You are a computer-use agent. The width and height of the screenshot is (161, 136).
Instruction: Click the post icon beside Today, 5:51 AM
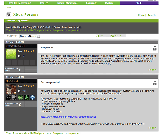click(7, 77)
